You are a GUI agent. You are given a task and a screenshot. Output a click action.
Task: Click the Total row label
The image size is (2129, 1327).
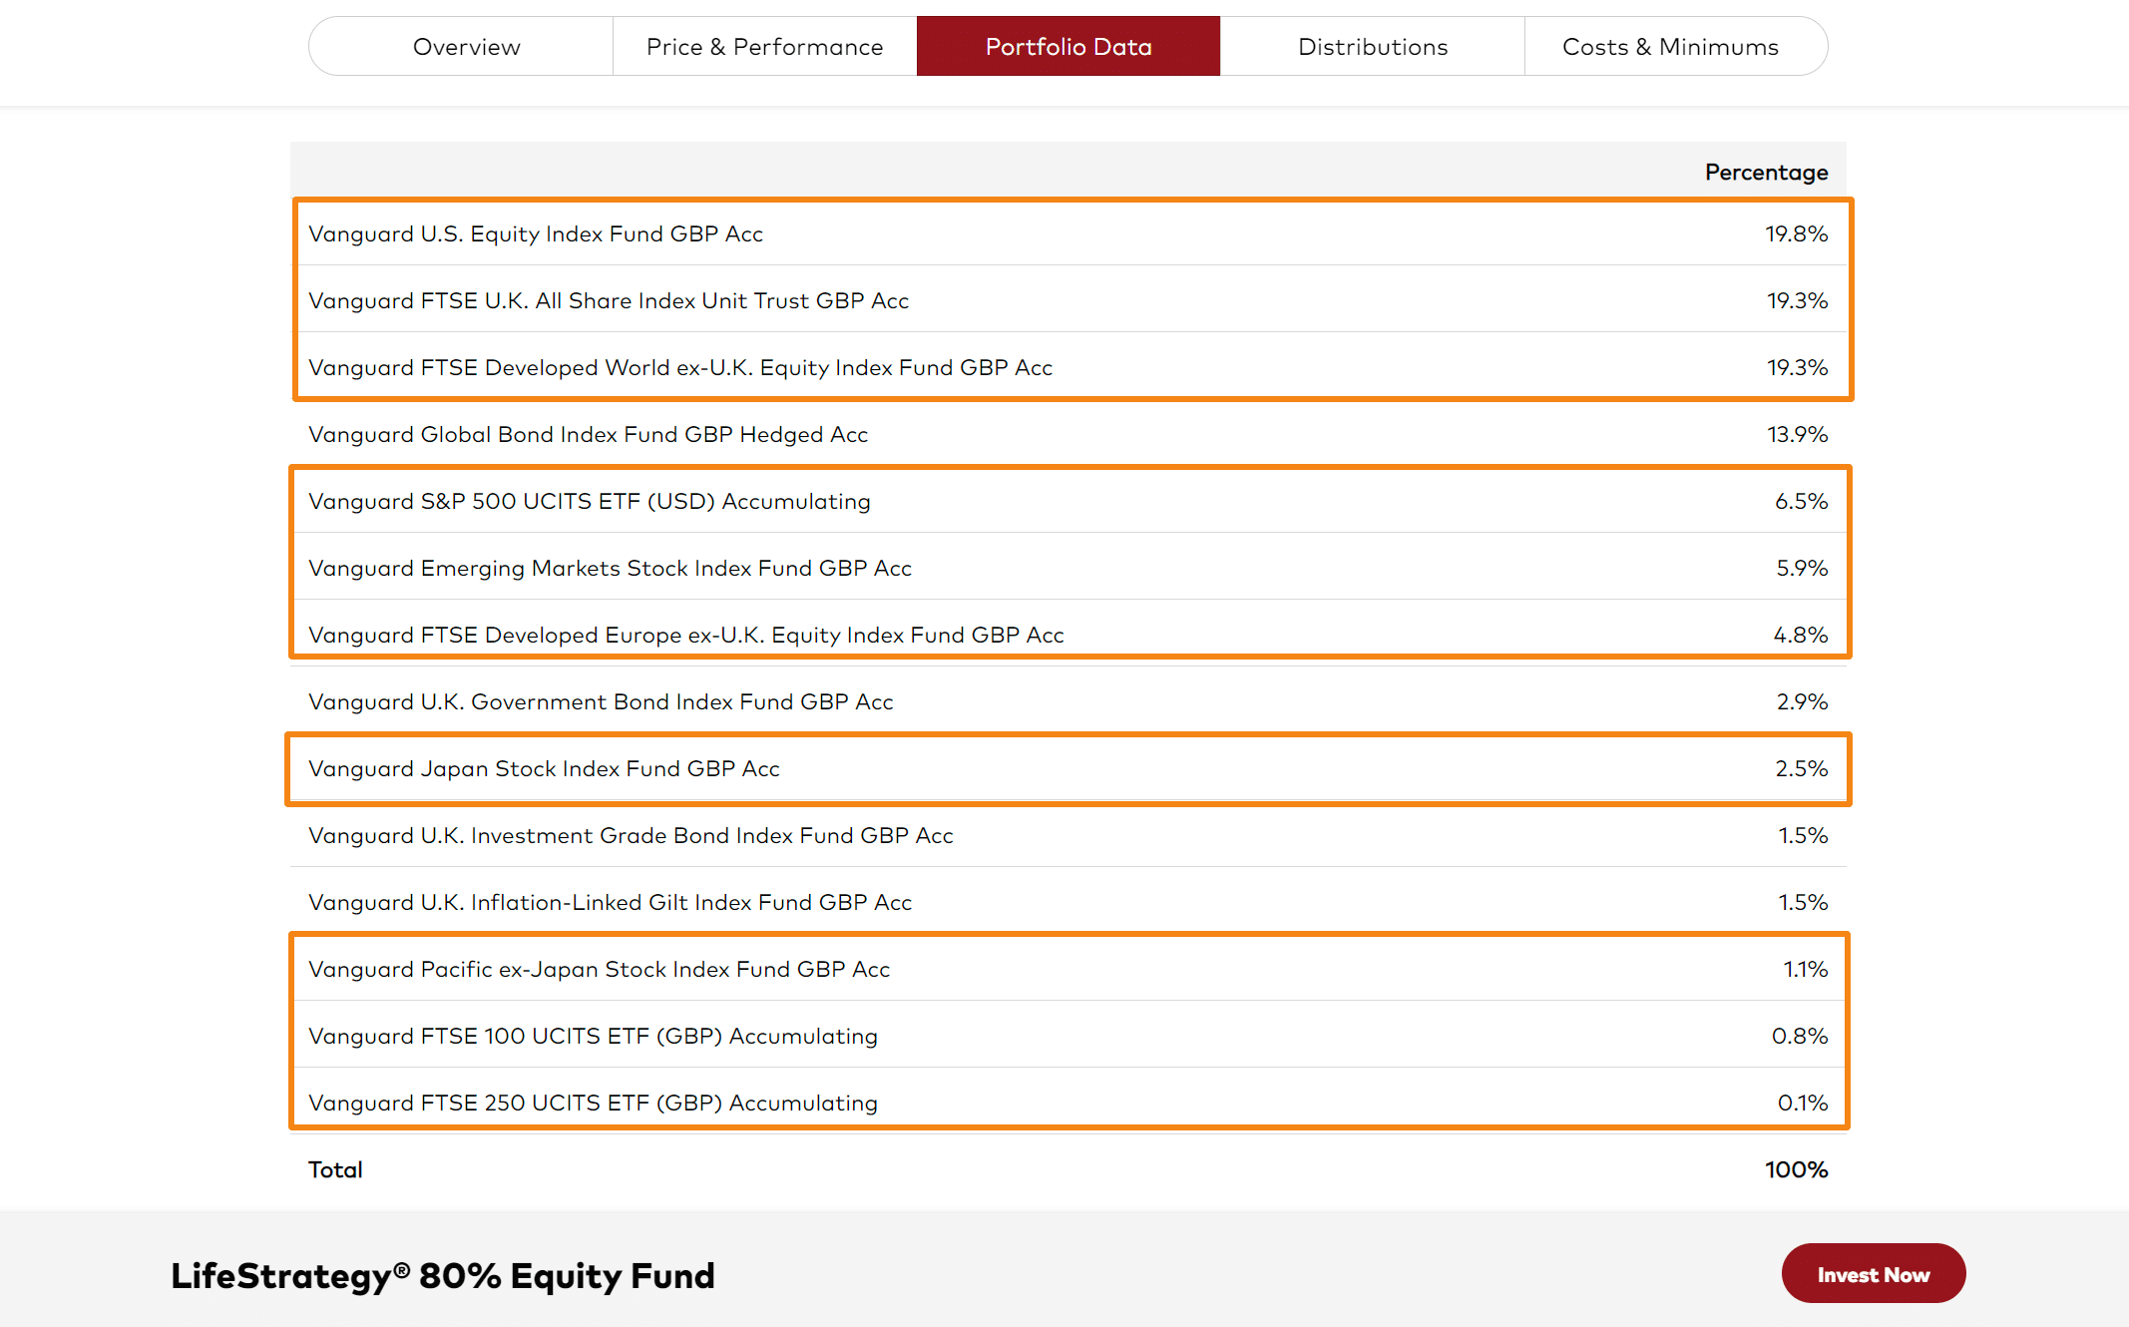pyautogui.click(x=335, y=1169)
